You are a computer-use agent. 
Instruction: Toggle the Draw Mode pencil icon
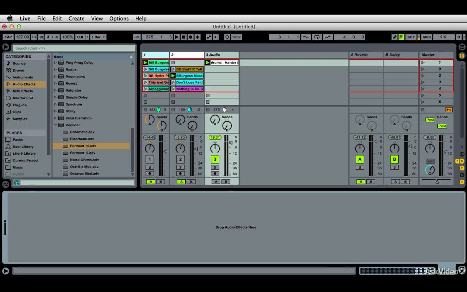click(394, 37)
